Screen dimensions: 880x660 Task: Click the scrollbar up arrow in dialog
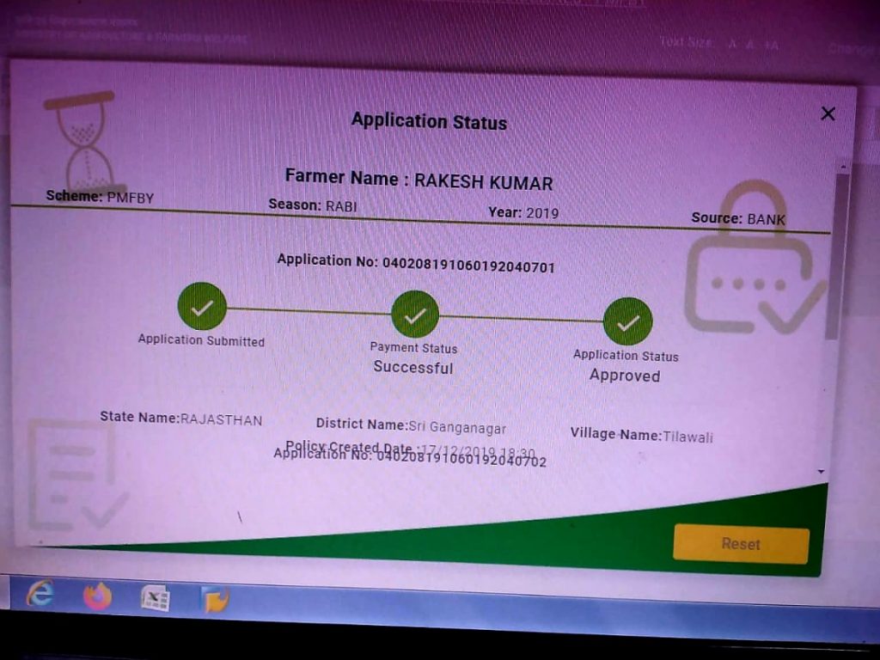[x=843, y=166]
